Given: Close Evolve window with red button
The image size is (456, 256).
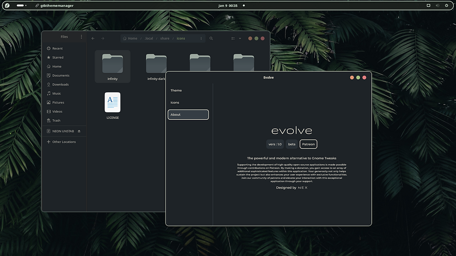Looking at the screenshot, I should pyautogui.click(x=364, y=77).
